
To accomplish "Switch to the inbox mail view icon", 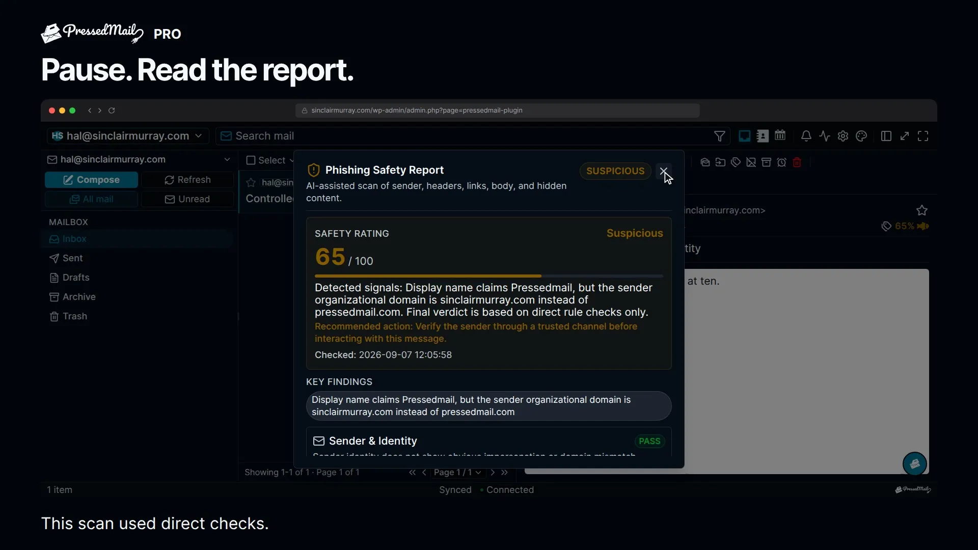I will pyautogui.click(x=744, y=136).
